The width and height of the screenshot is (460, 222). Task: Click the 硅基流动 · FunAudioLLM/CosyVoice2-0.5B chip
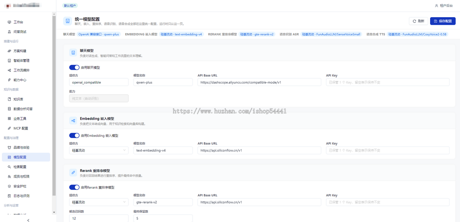point(417,34)
